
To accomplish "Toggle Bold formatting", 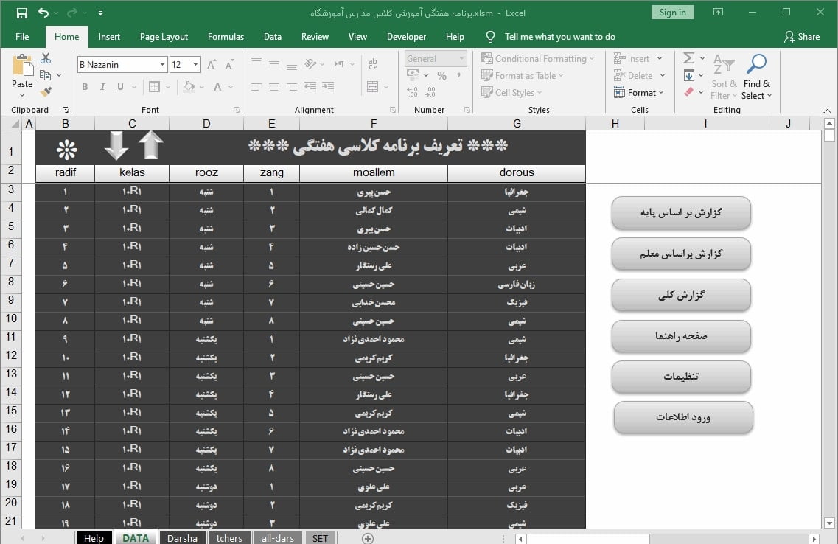I will [85, 86].
